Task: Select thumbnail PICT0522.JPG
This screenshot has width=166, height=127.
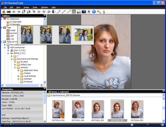Action: (98, 109)
